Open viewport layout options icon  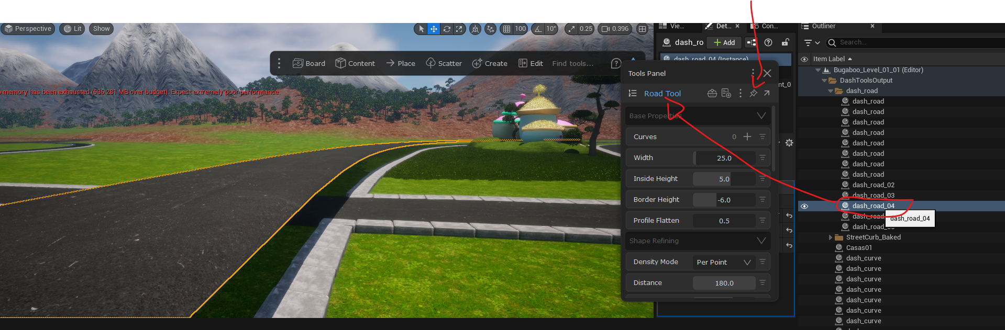coord(642,29)
